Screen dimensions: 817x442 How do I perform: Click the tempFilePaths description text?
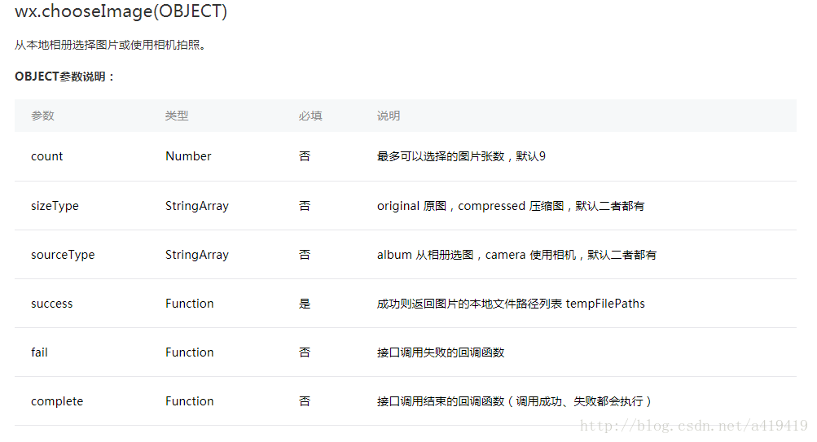coord(511,304)
